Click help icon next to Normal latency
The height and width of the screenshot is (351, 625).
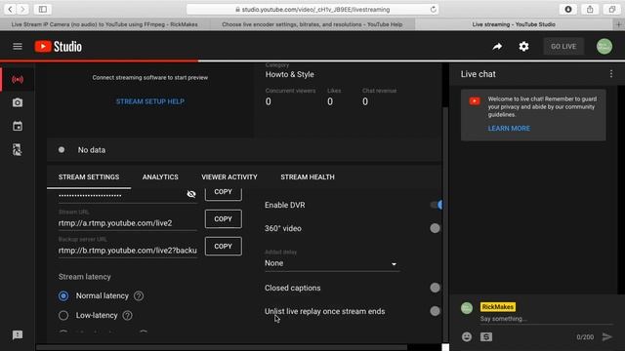139,295
